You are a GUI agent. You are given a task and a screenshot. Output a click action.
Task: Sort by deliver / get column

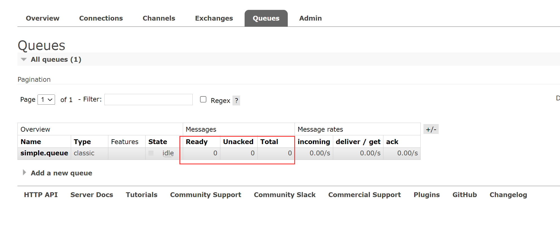pos(358,142)
